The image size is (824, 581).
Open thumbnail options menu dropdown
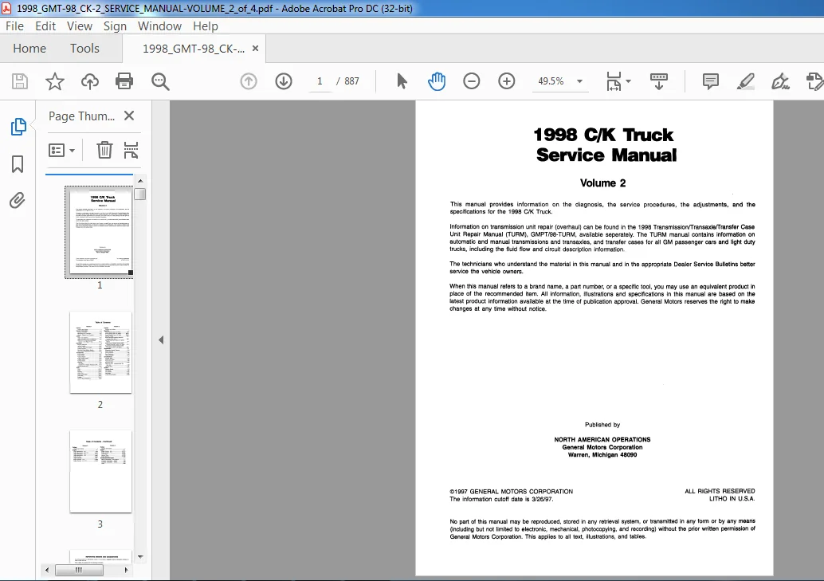61,151
